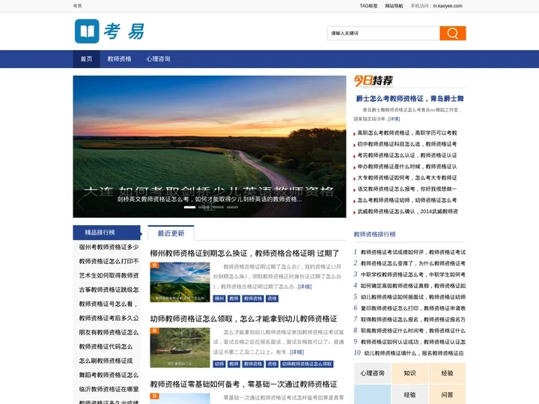Open article 幼师教师资格证怎么领取

tap(243, 319)
